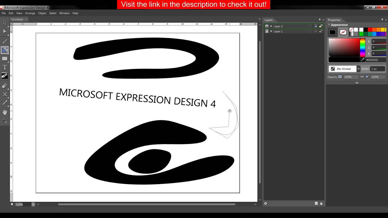The height and width of the screenshot is (218, 388).
Task: Collapse the Appearance section
Action: point(329,25)
